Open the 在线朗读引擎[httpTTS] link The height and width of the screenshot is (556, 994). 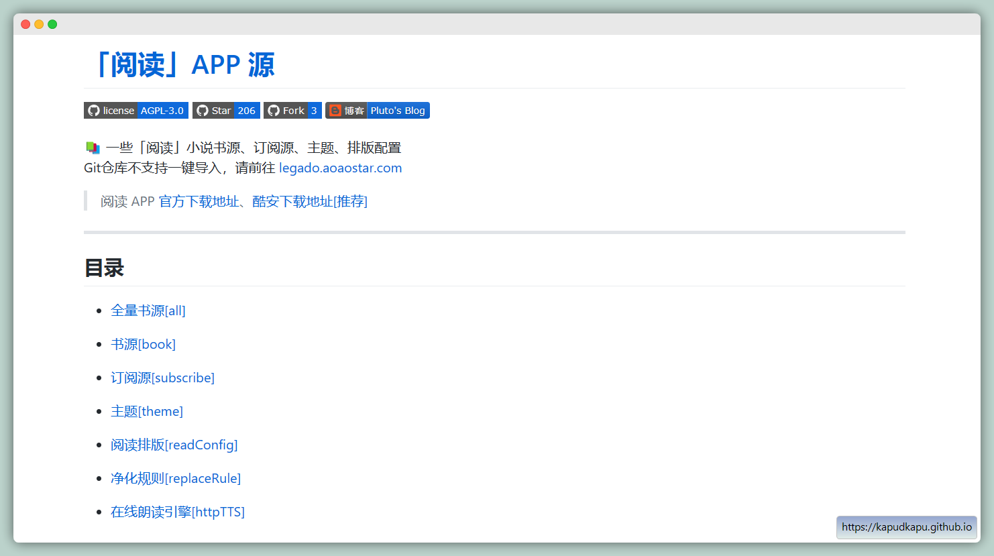point(177,512)
